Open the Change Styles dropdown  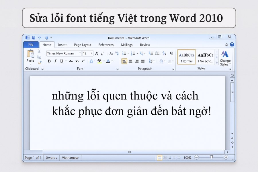pos(225,59)
